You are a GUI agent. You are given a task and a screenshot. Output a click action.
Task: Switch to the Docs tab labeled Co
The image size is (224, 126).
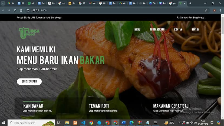pyautogui.click(x=41, y=3)
